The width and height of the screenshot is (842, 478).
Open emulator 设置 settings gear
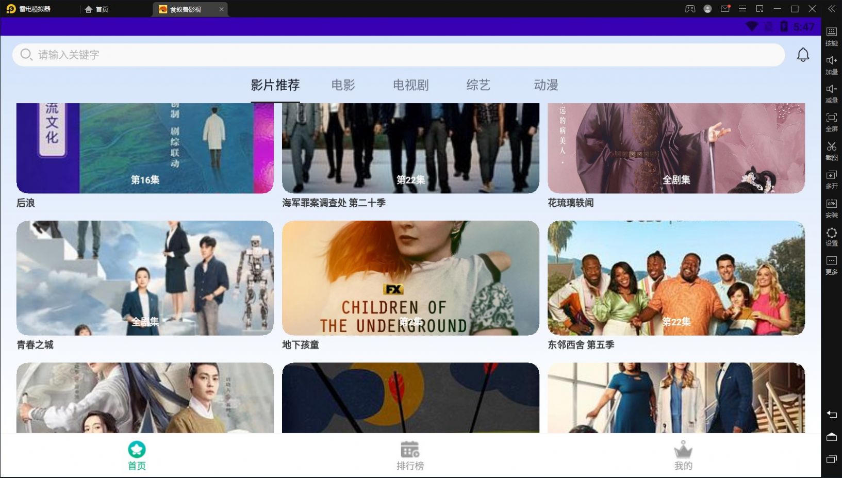831,236
